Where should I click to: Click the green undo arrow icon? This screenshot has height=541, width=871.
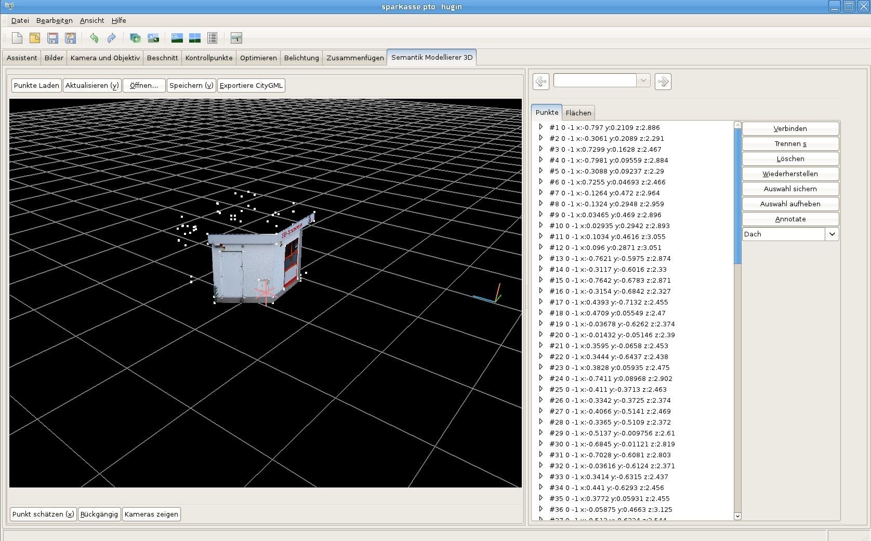coord(94,38)
